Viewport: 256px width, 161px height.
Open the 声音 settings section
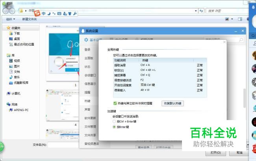pyautogui.click(x=87, y=109)
